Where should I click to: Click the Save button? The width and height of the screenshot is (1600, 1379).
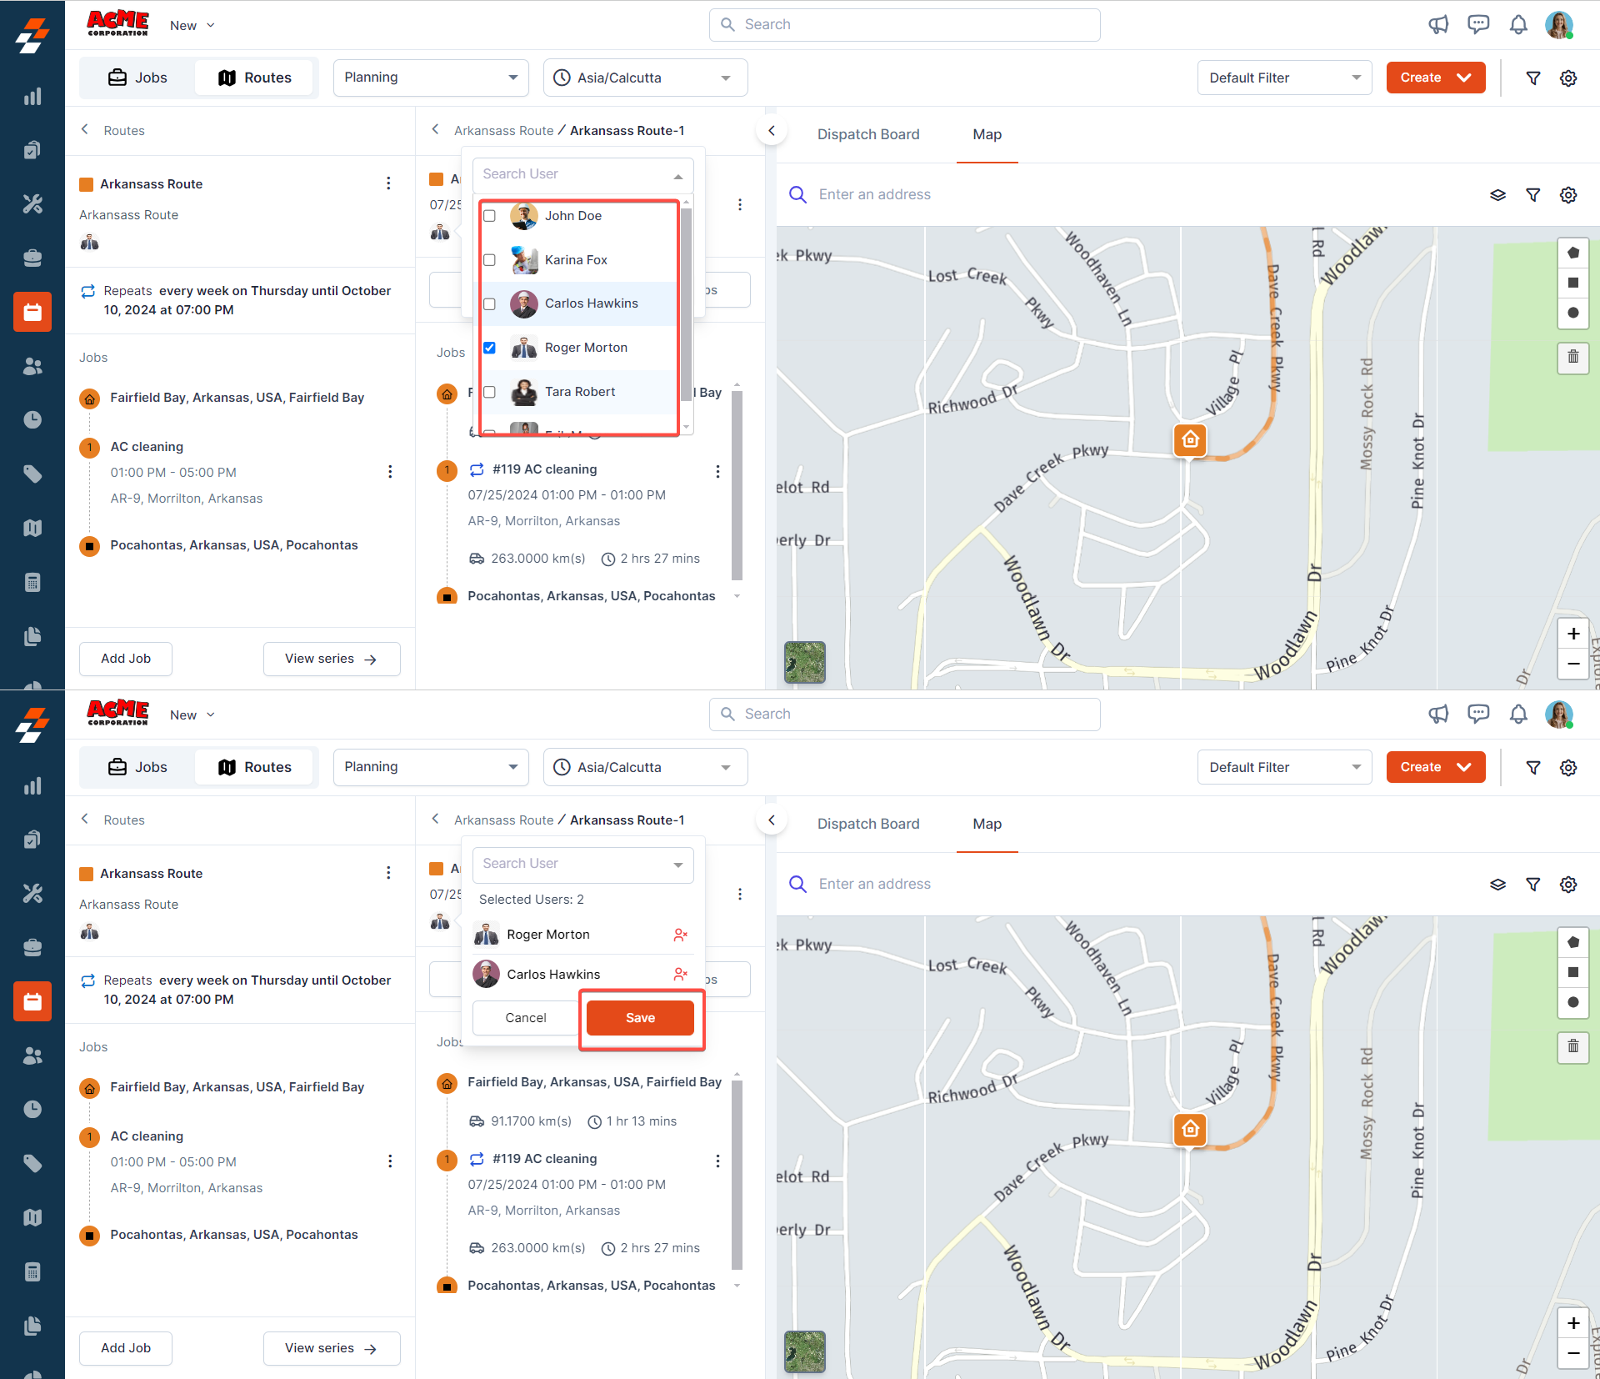[x=640, y=1018]
